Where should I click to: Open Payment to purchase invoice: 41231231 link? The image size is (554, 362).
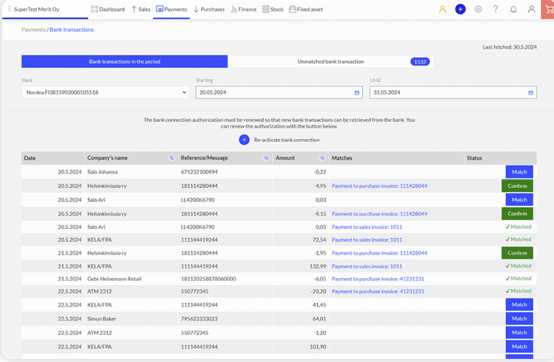tap(377, 279)
